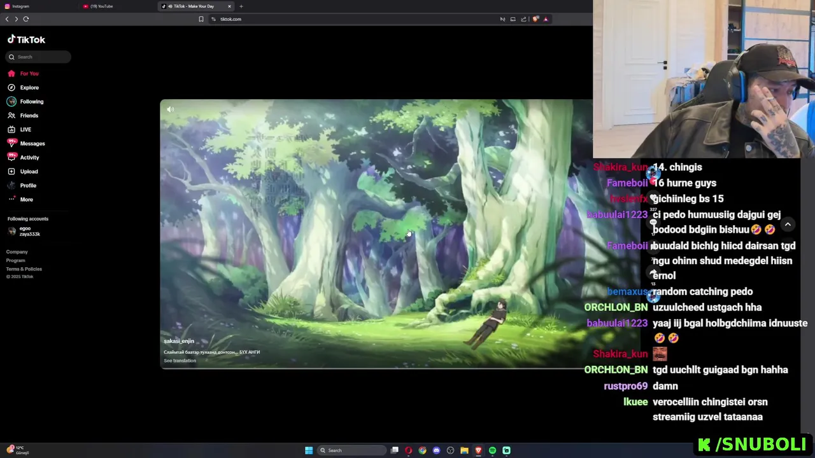Open File Explorer from the taskbar
The image size is (815, 458).
pos(464,450)
